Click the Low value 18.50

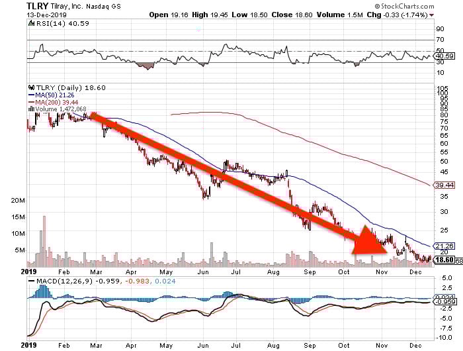click(259, 15)
